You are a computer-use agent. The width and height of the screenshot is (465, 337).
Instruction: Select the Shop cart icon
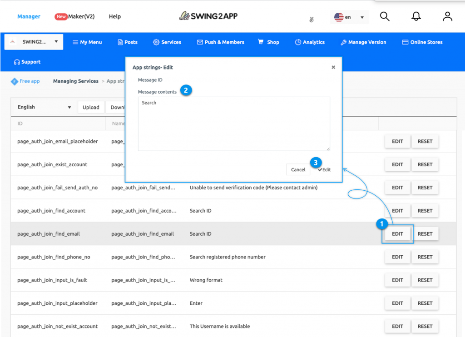click(x=260, y=42)
